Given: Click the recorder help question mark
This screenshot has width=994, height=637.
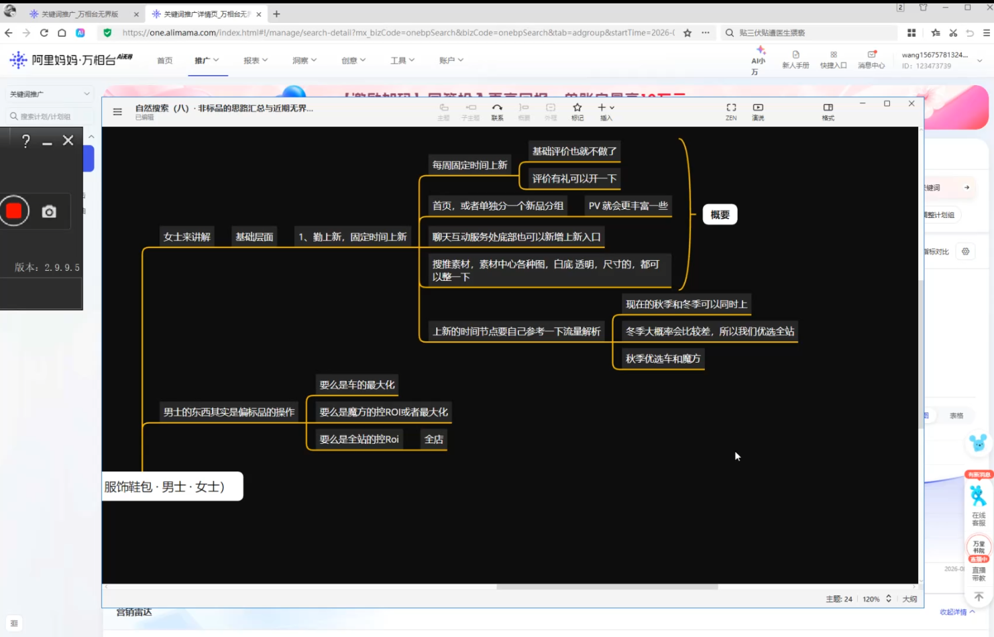Looking at the screenshot, I should 25,141.
